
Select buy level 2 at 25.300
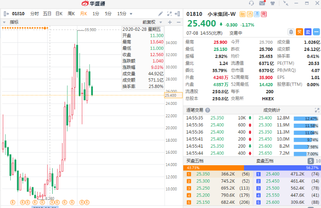click(x=219, y=181)
